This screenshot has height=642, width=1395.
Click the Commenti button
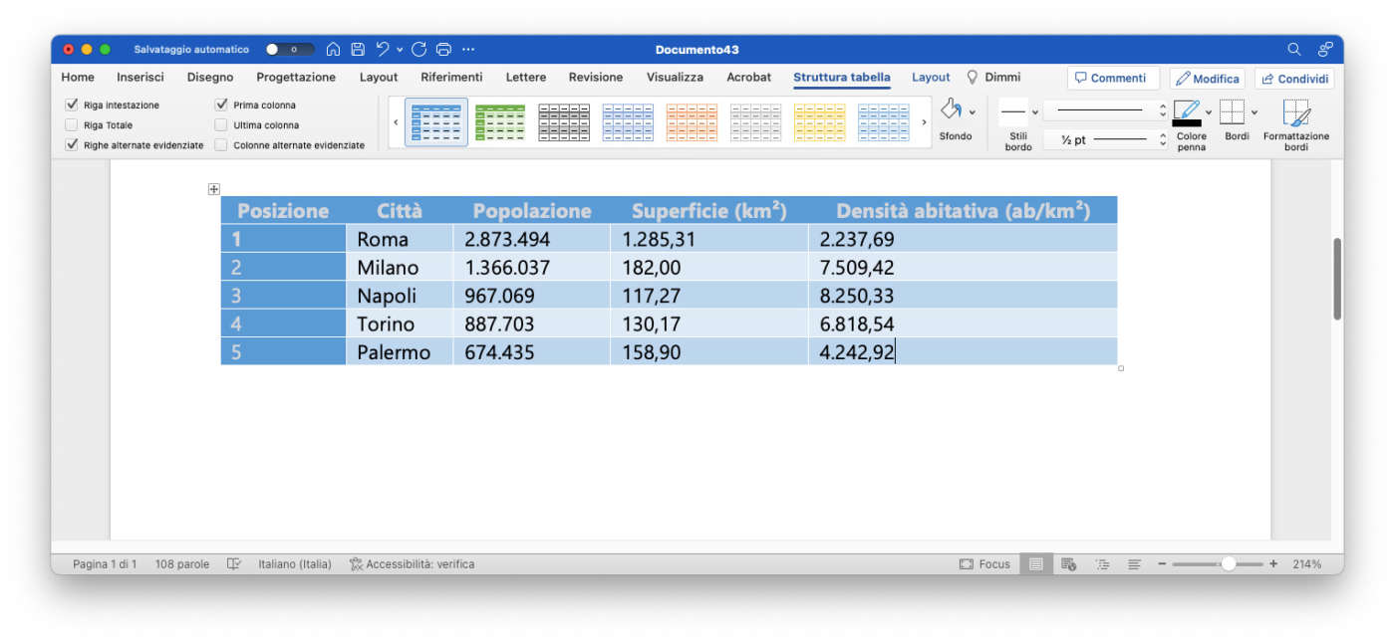coord(1113,79)
